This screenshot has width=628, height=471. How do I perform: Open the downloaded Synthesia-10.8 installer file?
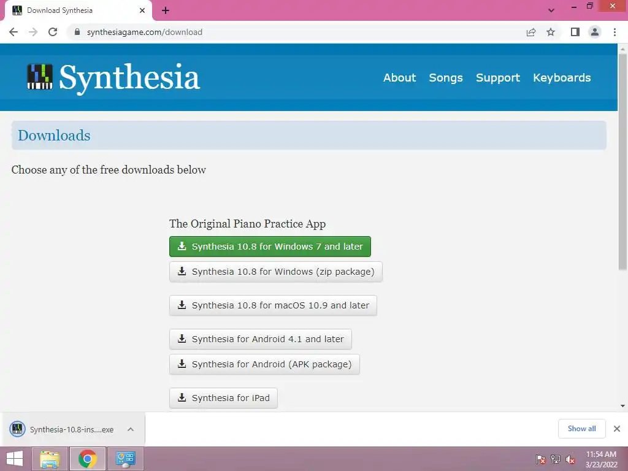[x=62, y=429]
